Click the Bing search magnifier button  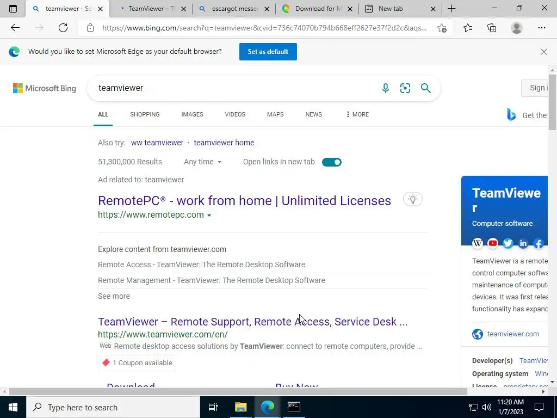tap(425, 88)
